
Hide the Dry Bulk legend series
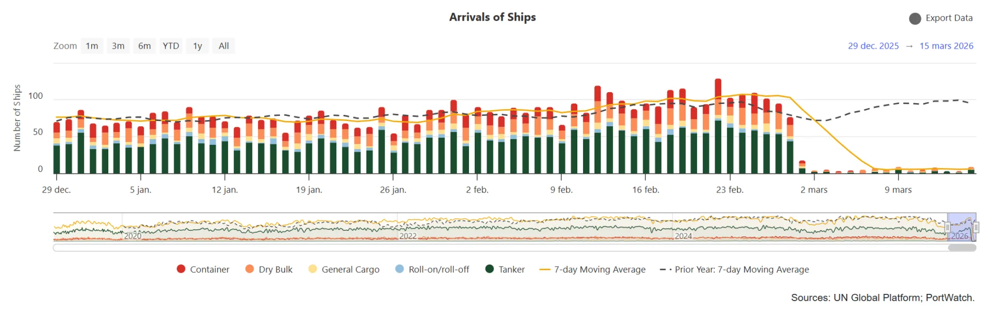click(250, 269)
